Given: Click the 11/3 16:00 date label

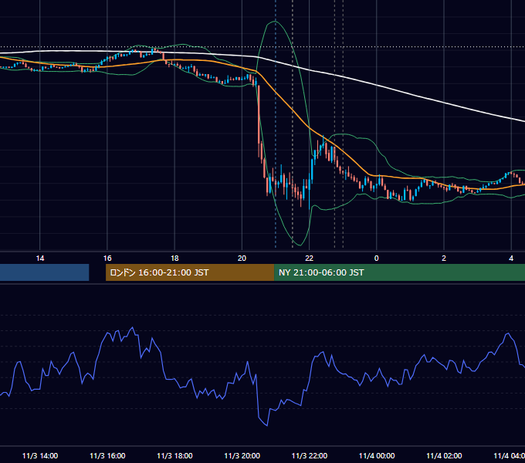Looking at the screenshot, I should (x=107, y=455).
